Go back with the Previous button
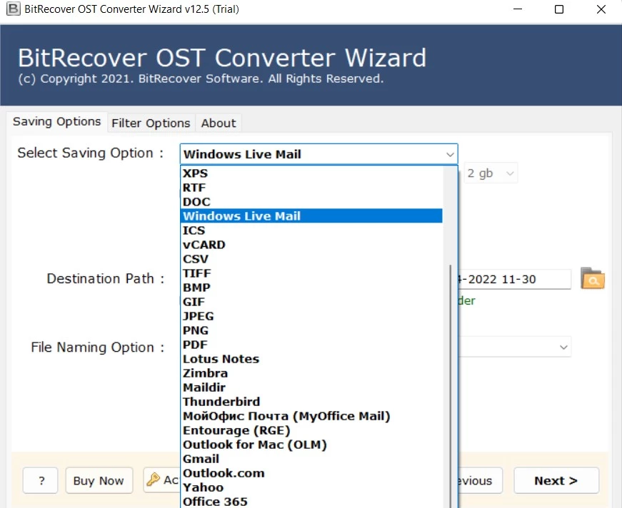622x508 pixels. click(481, 480)
